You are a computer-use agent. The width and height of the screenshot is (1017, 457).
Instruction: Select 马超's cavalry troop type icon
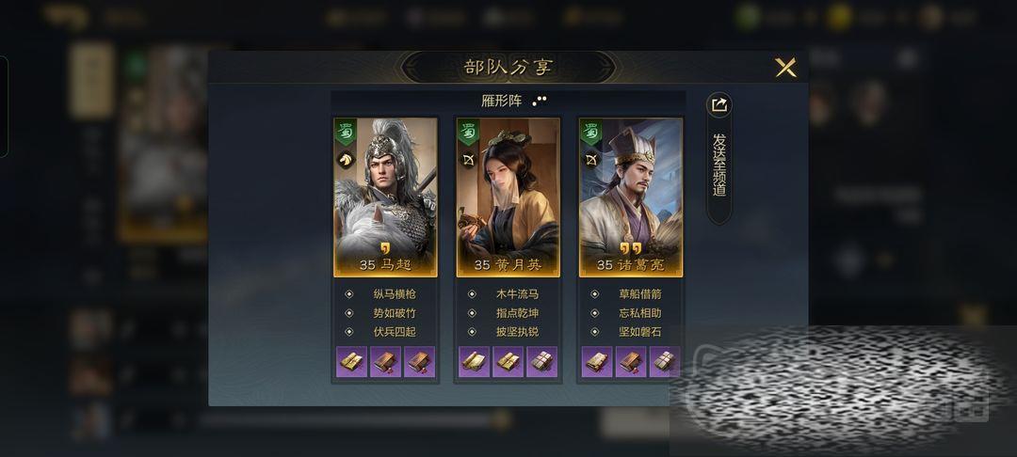point(346,159)
